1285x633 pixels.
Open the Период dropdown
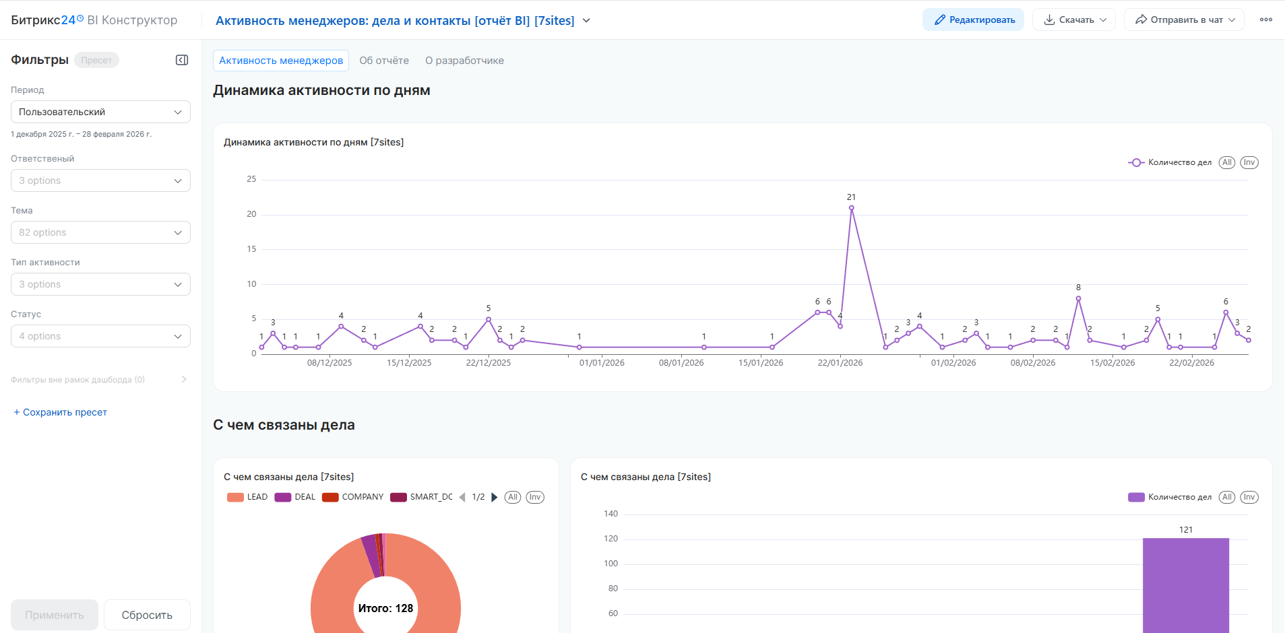pos(100,112)
